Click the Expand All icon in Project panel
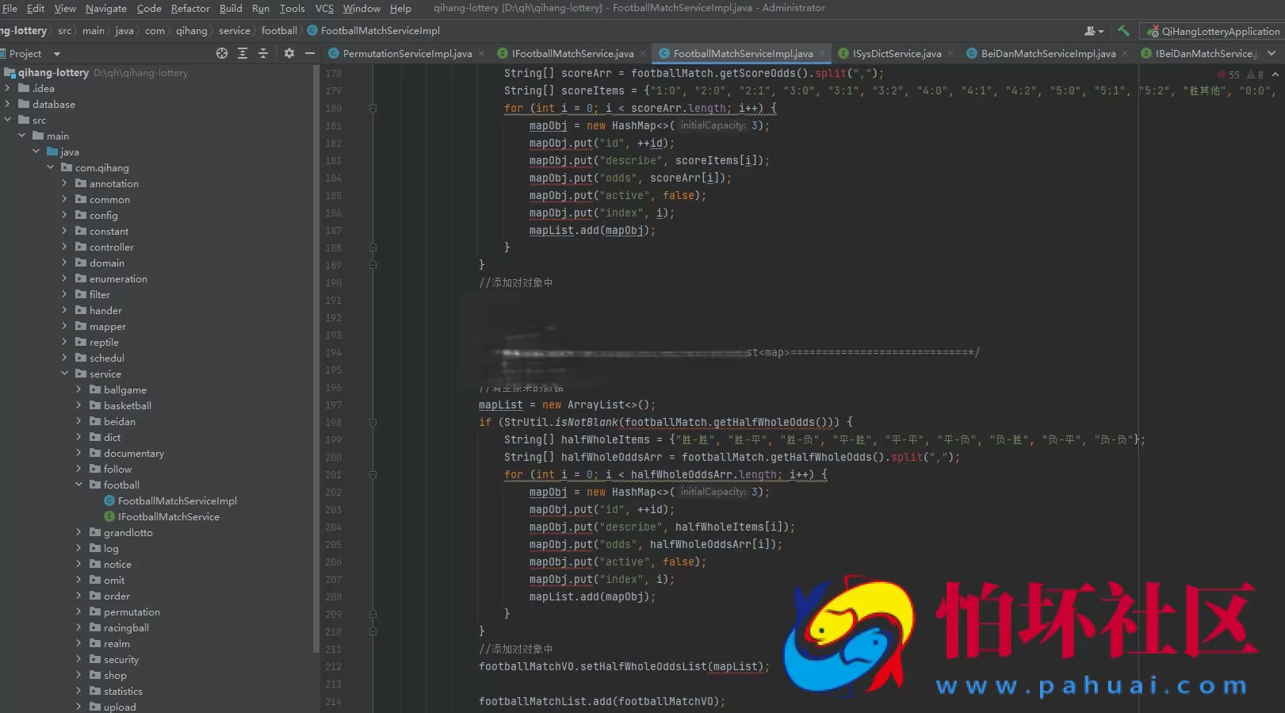 [243, 53]
